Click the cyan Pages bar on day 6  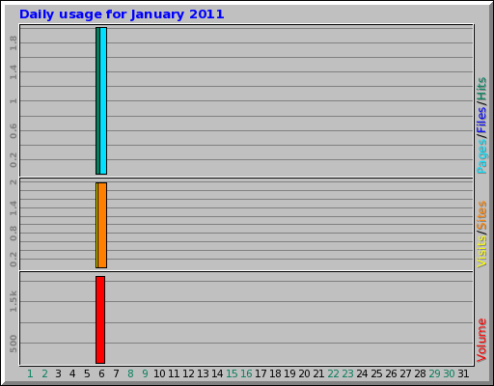103,100
